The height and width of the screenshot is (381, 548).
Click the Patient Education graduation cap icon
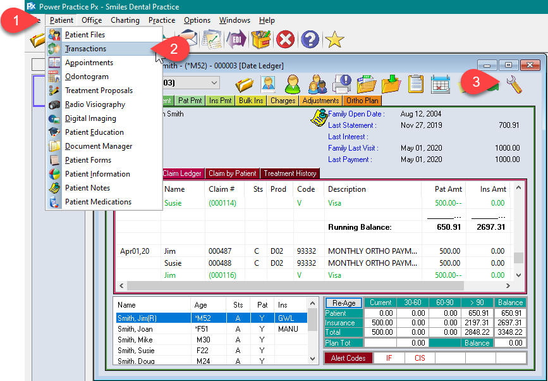coord(54,132)
